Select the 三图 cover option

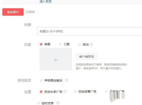(x=60, y=44)
